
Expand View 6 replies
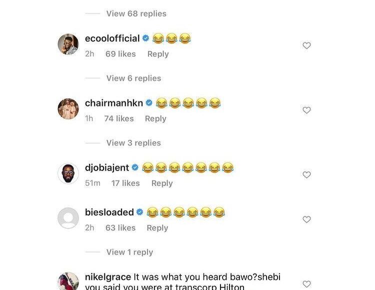click(133, 78)
